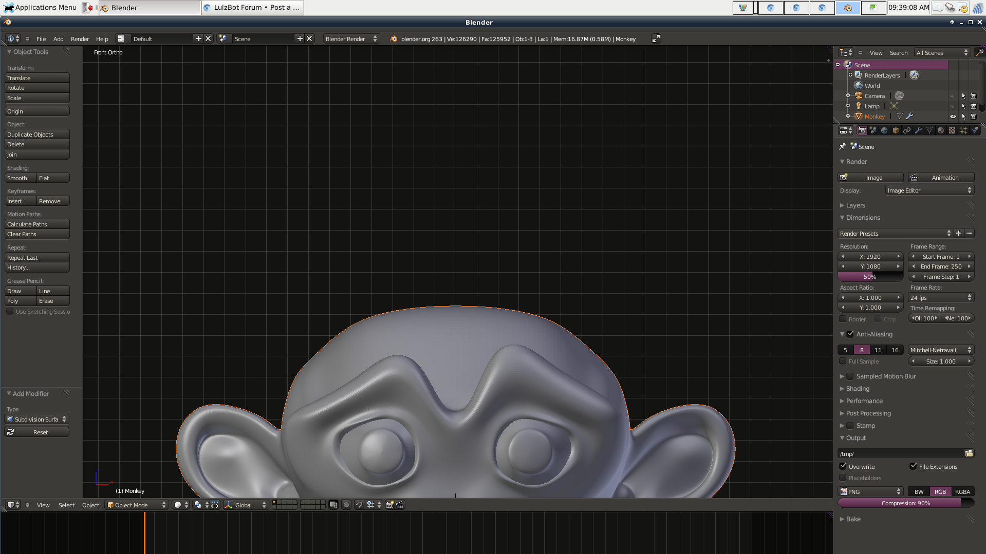Open Object properties tab cube icon
This screenshot has width=986, height=554.
tap(896, 130)
